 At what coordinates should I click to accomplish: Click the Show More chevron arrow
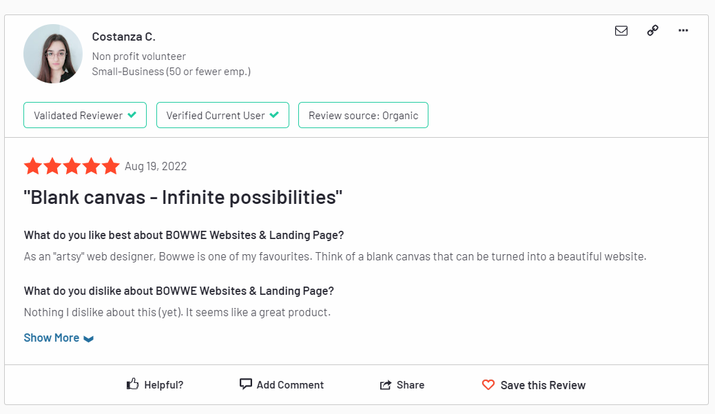88,339
